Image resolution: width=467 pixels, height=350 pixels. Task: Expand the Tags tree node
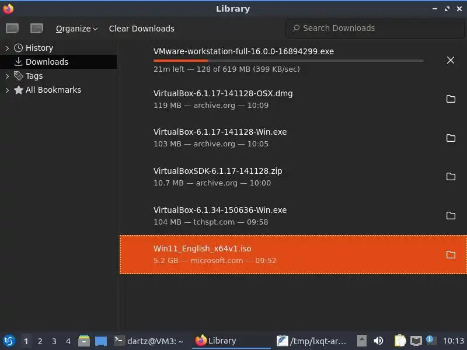pos(7,76)
